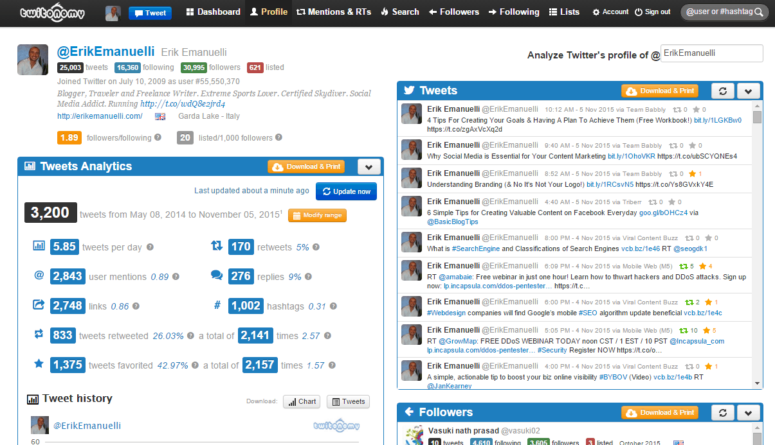Collapse the Tweets Analytics panel with chevron
Image resolution: width=775 pixels, height=445 pixels.
pyautogui.click(x=369, y=167)
